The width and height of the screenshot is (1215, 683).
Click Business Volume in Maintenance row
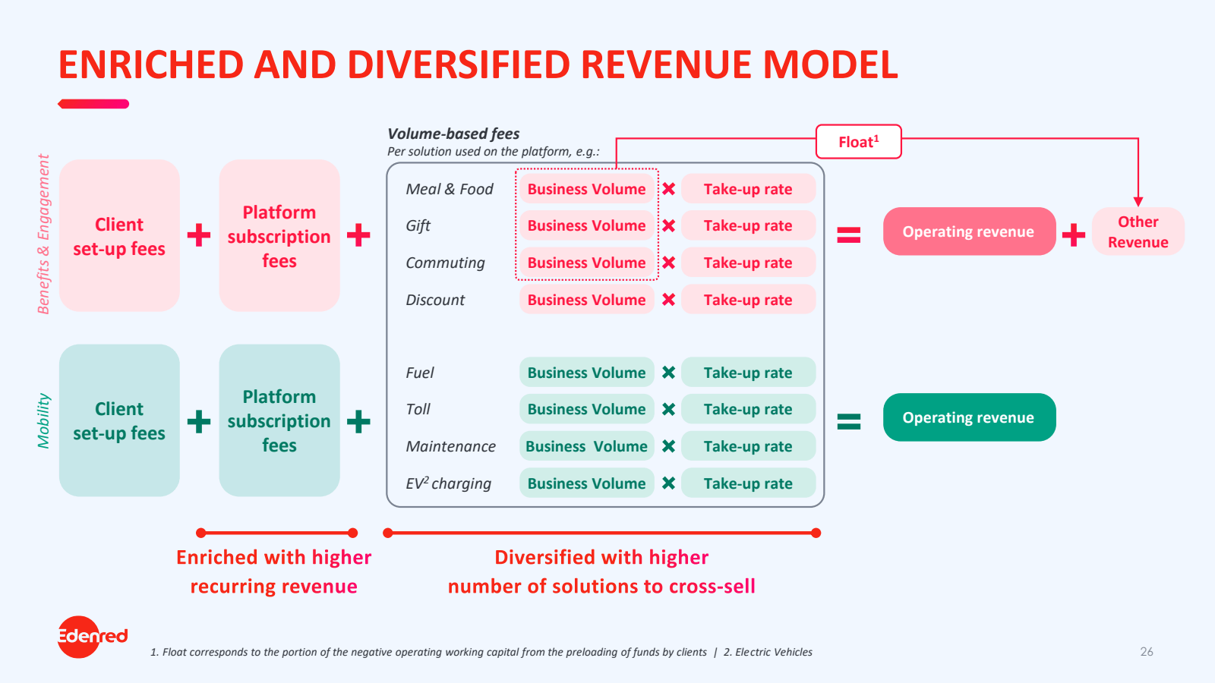[587, 446]
